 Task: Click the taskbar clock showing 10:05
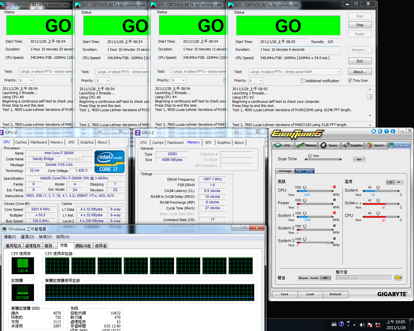point(396,325)
